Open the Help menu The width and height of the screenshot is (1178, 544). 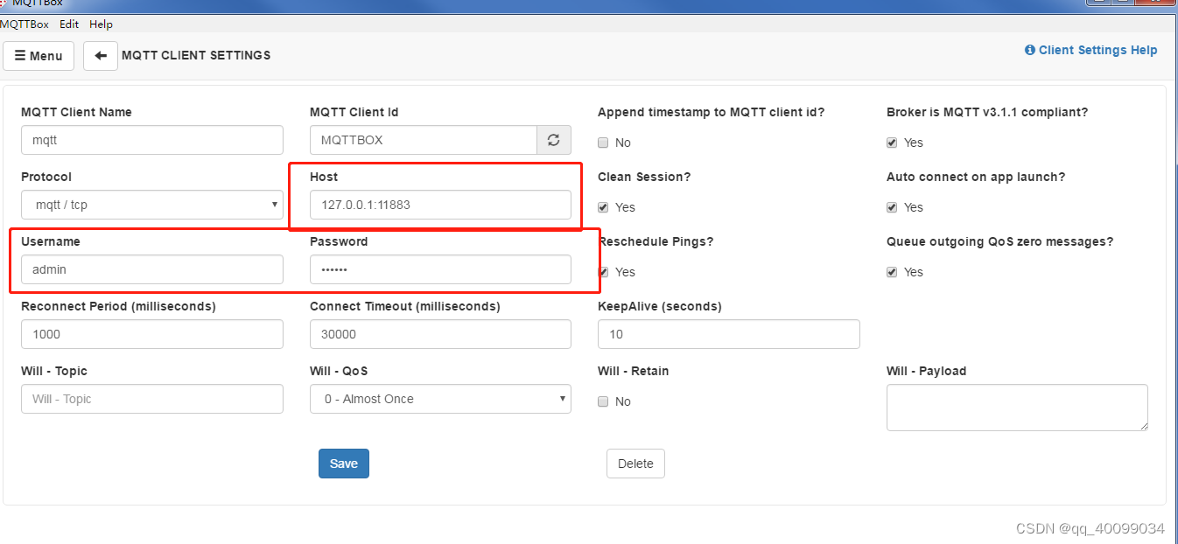coord(101,24)
